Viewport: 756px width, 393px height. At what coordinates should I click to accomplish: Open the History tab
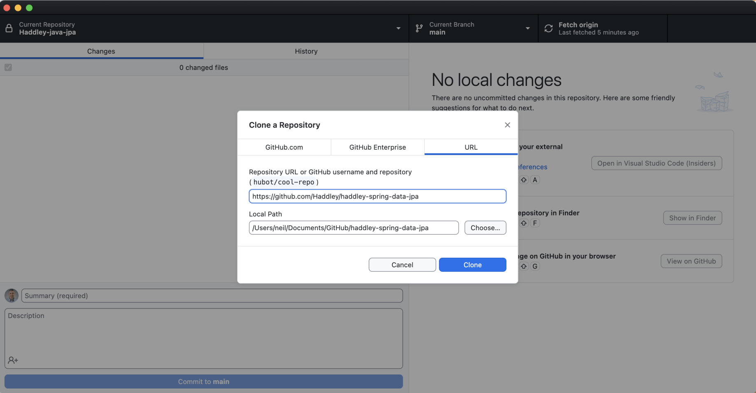[x=306, y=51]
